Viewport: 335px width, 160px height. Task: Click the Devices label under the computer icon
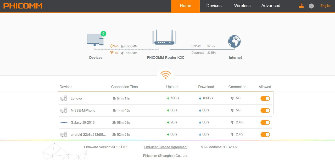coord(96,57)
